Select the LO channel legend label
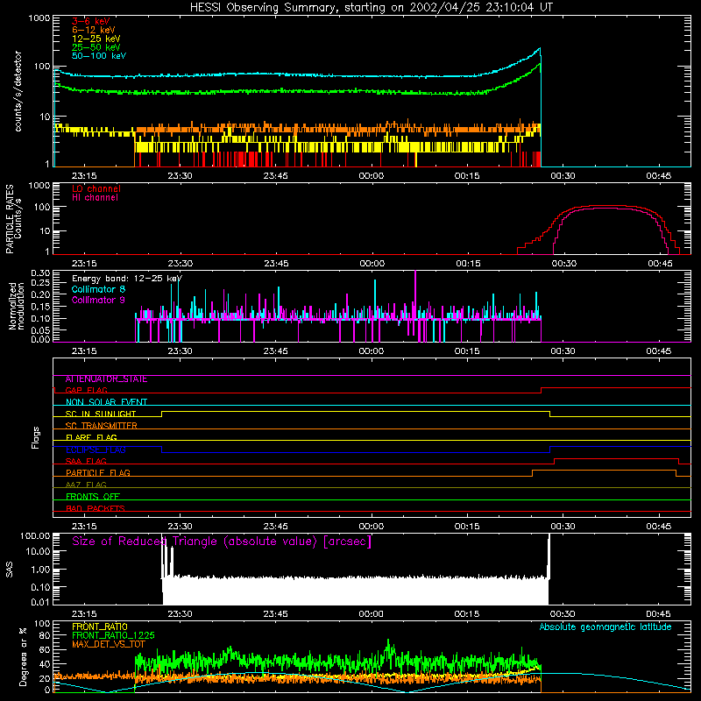This screenshot has width=701, height=701. point(96,188)
